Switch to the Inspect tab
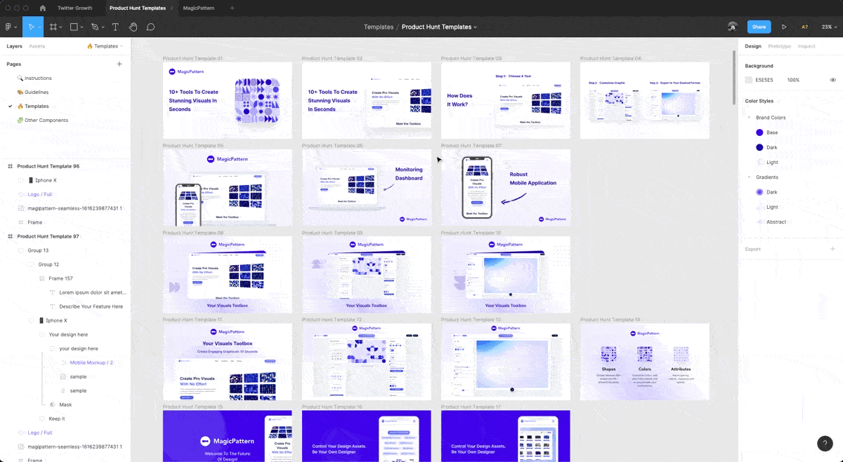 pos(806,46)
